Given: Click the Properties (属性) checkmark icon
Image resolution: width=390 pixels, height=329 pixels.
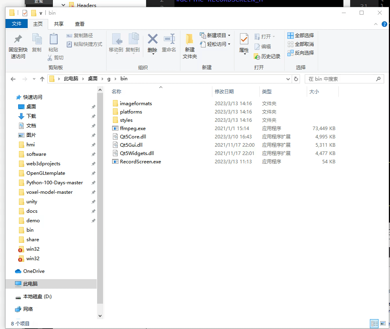Looking at the screenshot, I should pyautogui.click(x=244, y=39).
